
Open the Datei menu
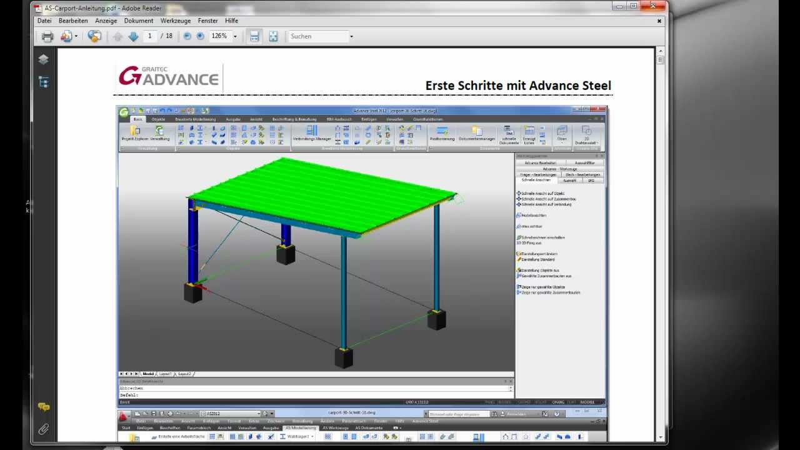tap(44, 21)
